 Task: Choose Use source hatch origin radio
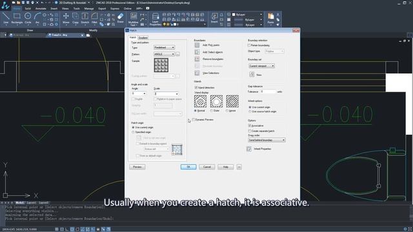250,111
